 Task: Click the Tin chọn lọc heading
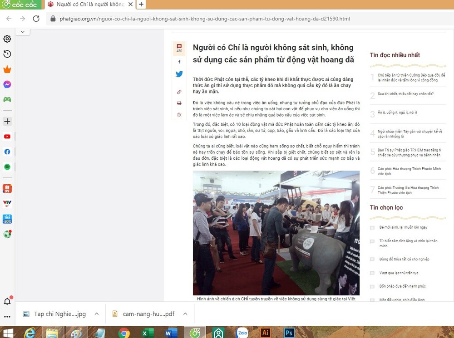tap(386, 207)
